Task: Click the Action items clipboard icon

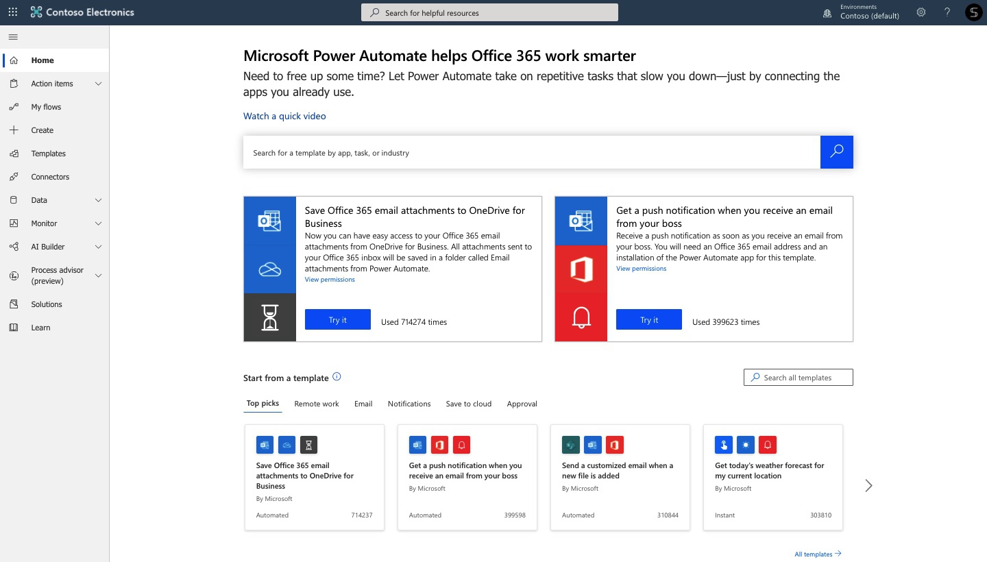Action: pos(14,84)
